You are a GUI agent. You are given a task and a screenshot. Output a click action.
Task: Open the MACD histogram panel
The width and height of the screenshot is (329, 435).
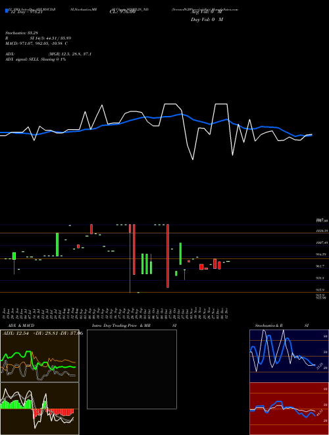[x=39, y=409]
